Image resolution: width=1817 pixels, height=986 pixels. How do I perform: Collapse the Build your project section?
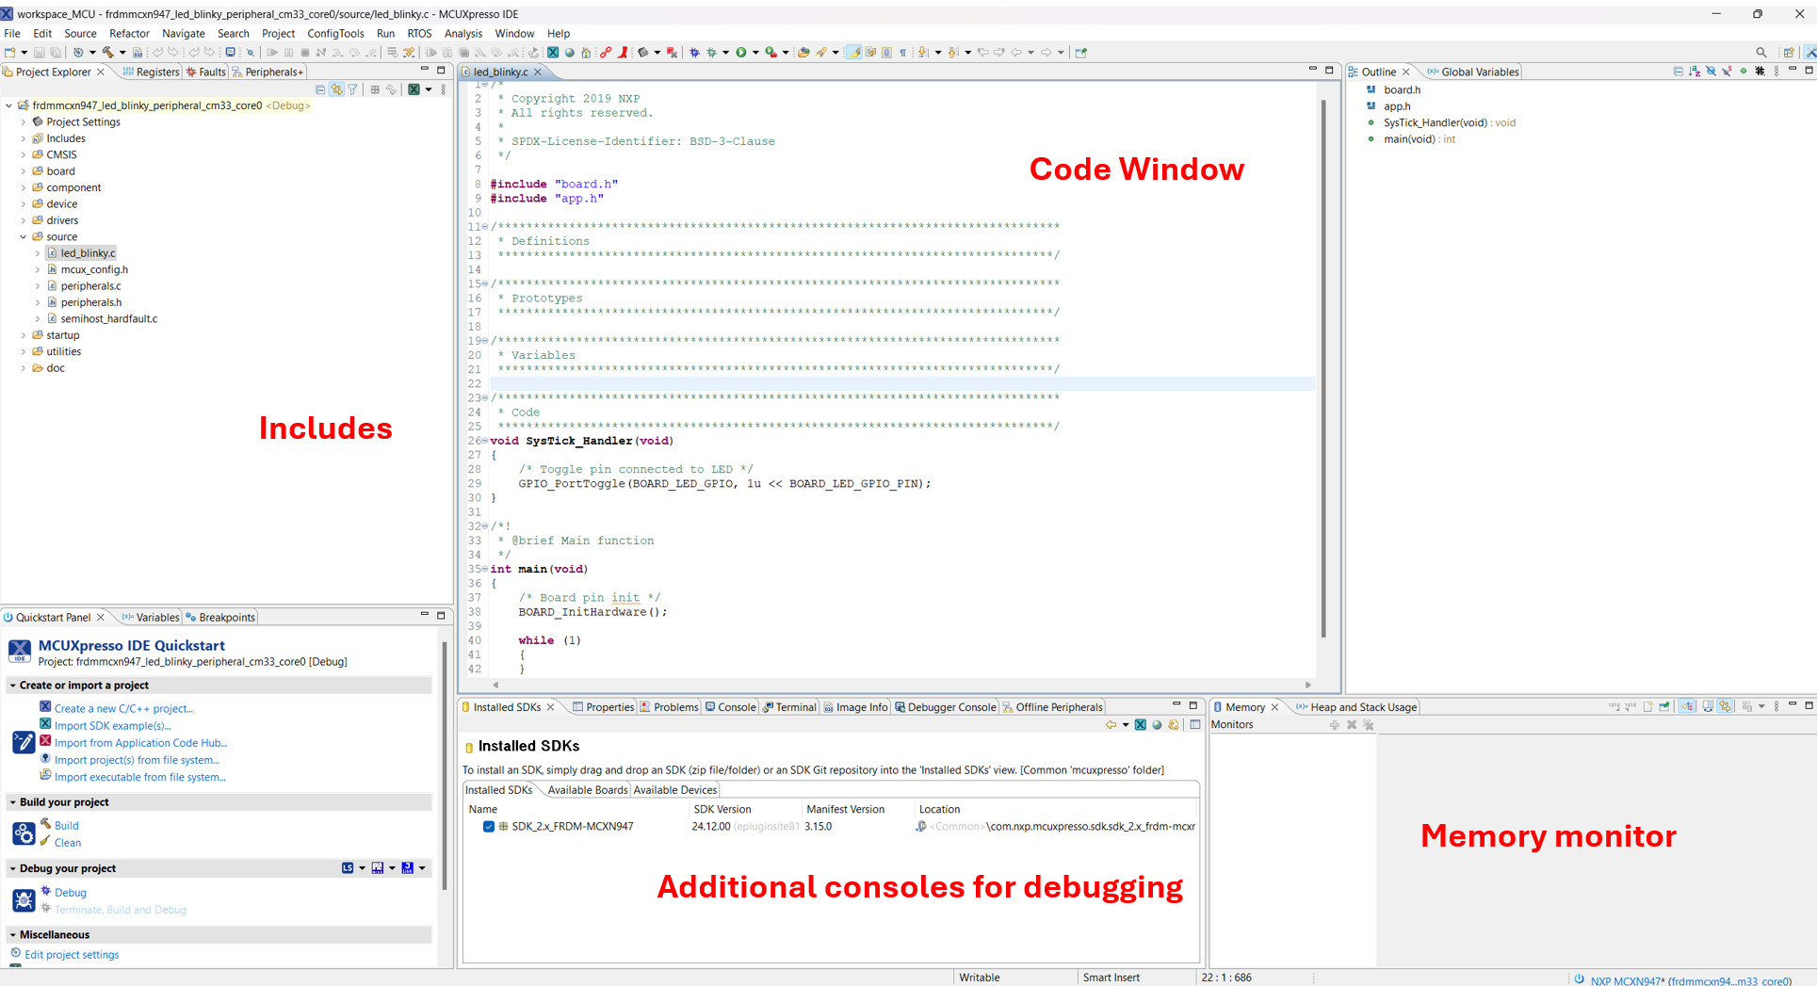(x=13, y=802)
